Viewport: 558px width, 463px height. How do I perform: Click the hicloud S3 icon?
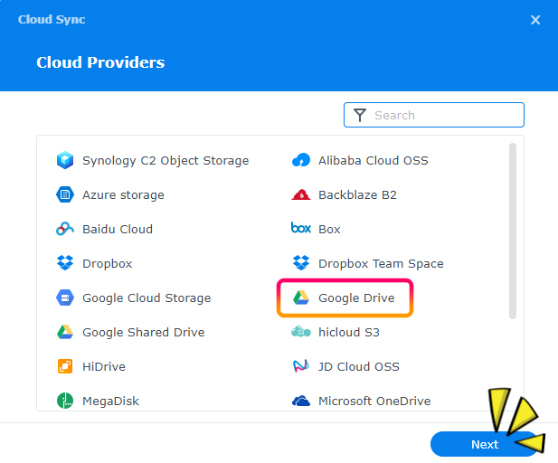coord(301,332)
